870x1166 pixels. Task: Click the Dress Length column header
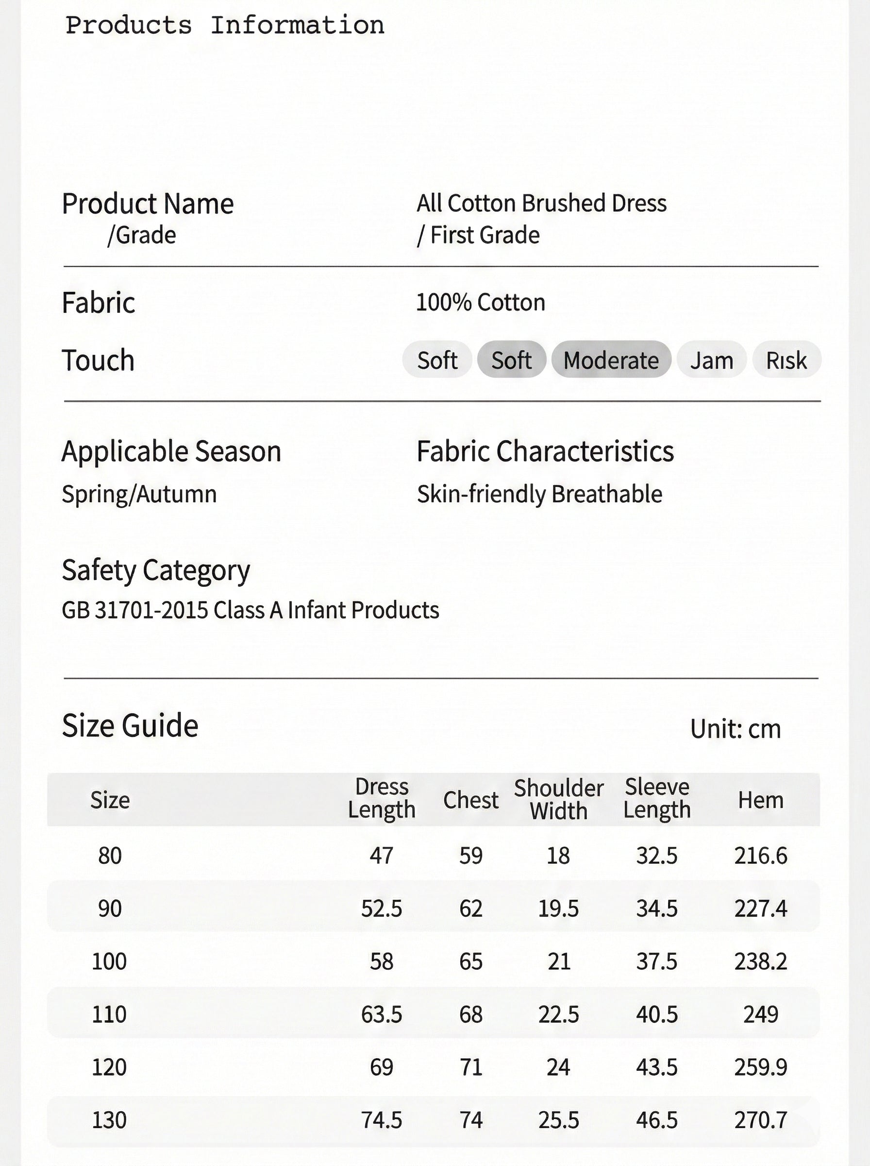[x=382, y=798]
